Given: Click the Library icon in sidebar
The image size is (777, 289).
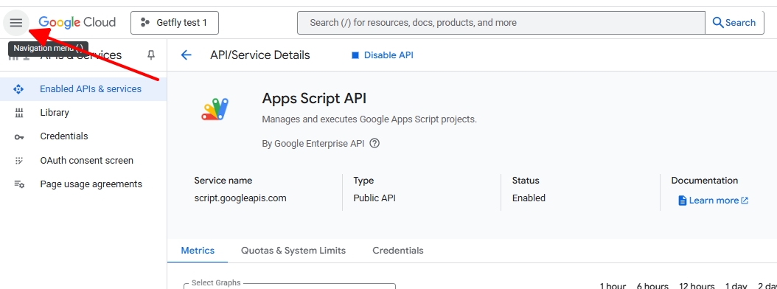Looking at the screenshot, I should point(19,113).
